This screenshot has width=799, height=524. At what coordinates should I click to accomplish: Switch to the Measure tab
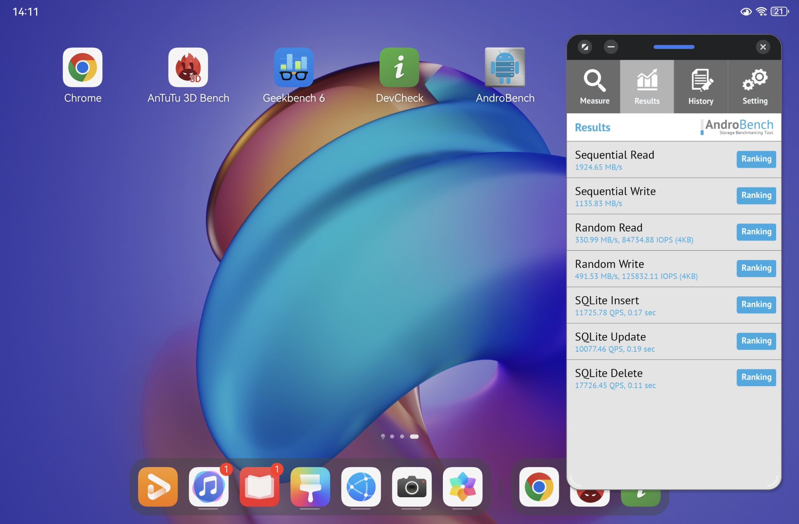point(594,87)
